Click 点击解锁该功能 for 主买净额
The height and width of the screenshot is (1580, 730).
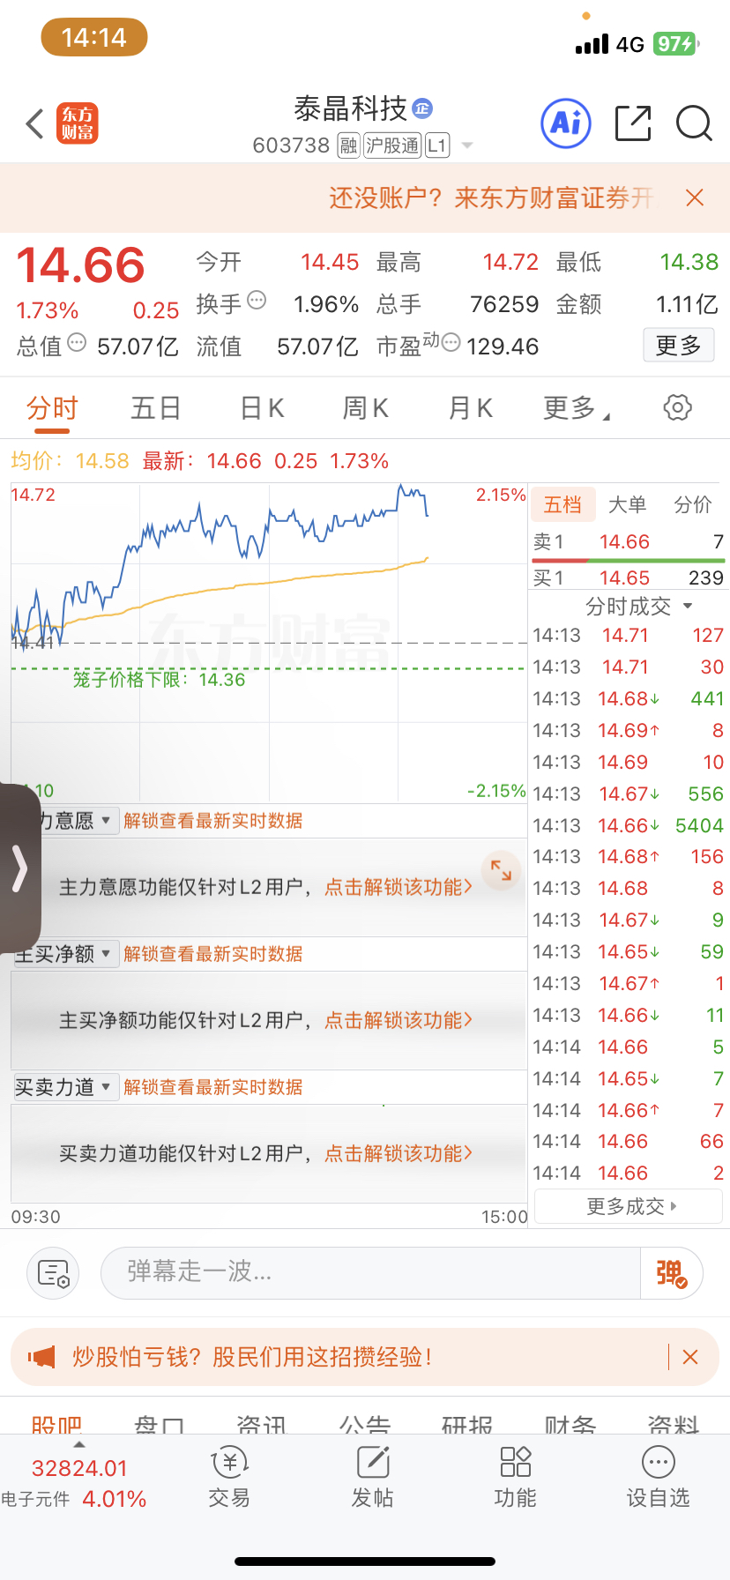[399, 1020]
